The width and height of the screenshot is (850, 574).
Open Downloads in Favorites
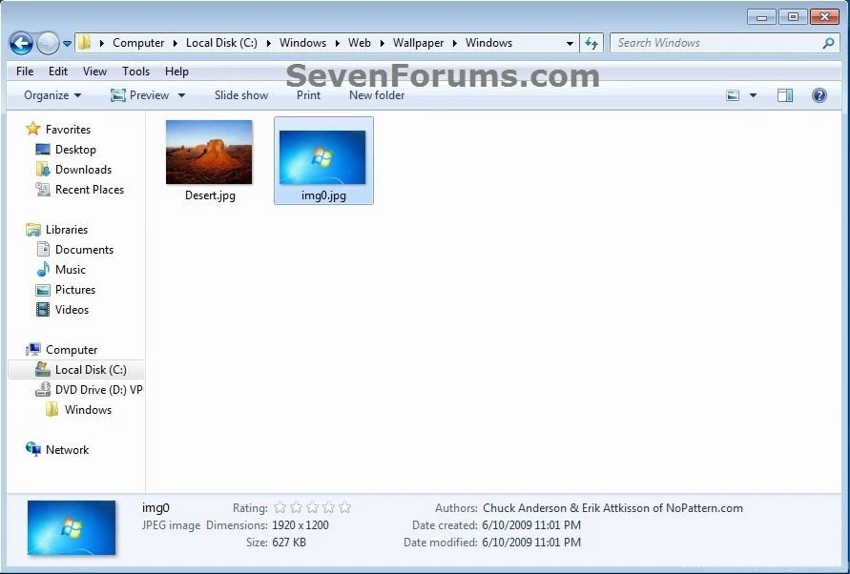pyautogui.click(x=83, y=170)
